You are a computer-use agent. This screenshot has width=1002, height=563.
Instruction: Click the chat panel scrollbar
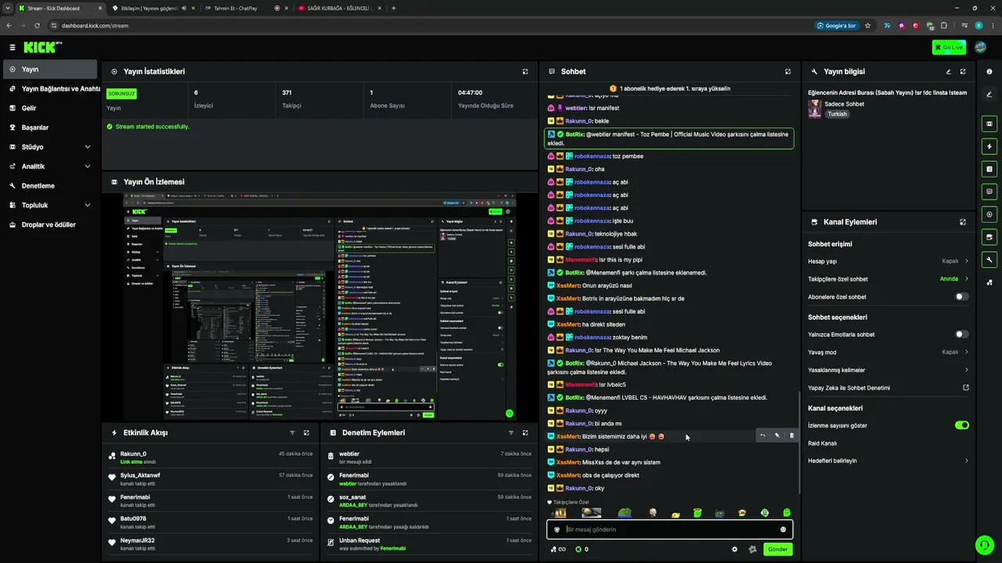(798, 442)
